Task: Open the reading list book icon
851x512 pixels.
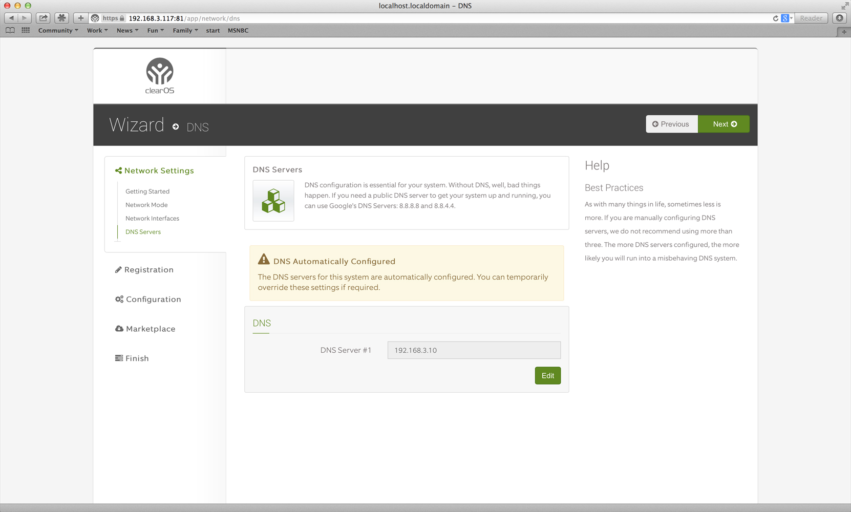Action: [x=10, y=31]
